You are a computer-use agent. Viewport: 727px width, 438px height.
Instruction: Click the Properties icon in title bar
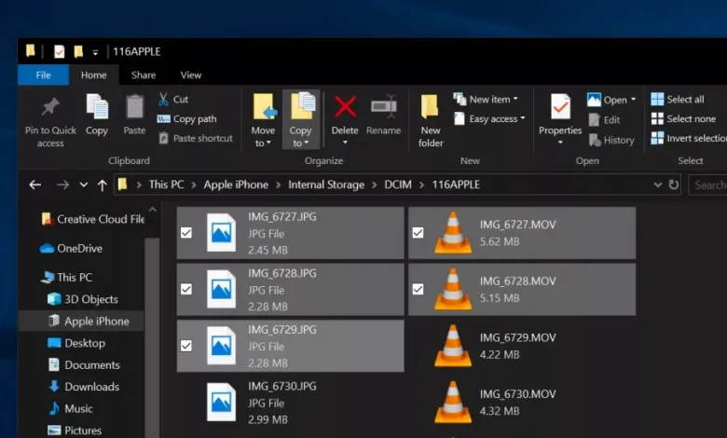tap(59, 51)
